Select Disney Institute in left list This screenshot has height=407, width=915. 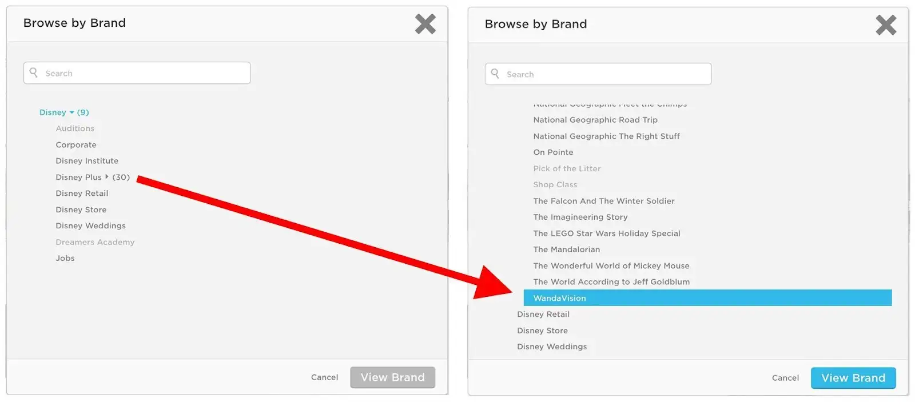[87, 161]
